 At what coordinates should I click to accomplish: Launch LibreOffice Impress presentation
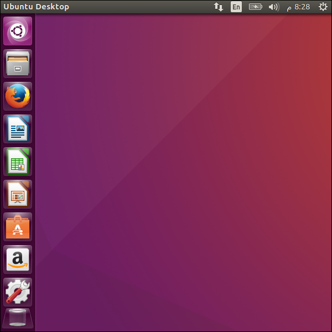point(18,194)
